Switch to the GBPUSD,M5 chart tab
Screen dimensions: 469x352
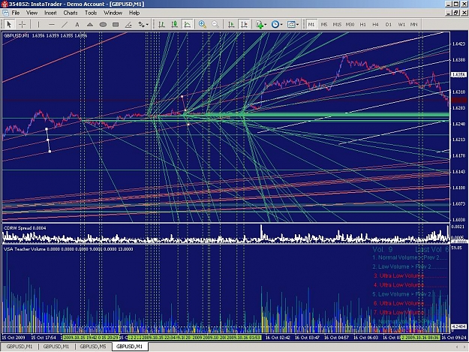click(93, 346)
